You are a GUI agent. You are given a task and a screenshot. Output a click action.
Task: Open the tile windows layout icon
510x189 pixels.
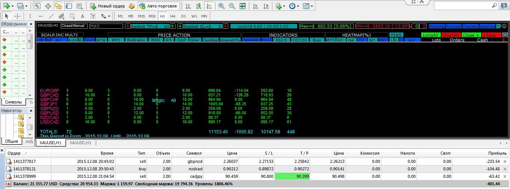coord(242,6)
